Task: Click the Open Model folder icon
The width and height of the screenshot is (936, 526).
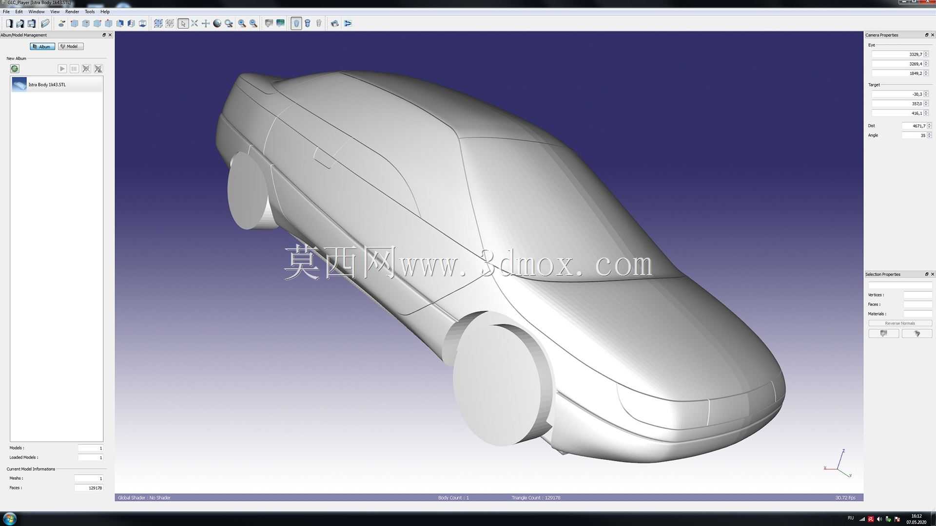Action: coord(45,23)
